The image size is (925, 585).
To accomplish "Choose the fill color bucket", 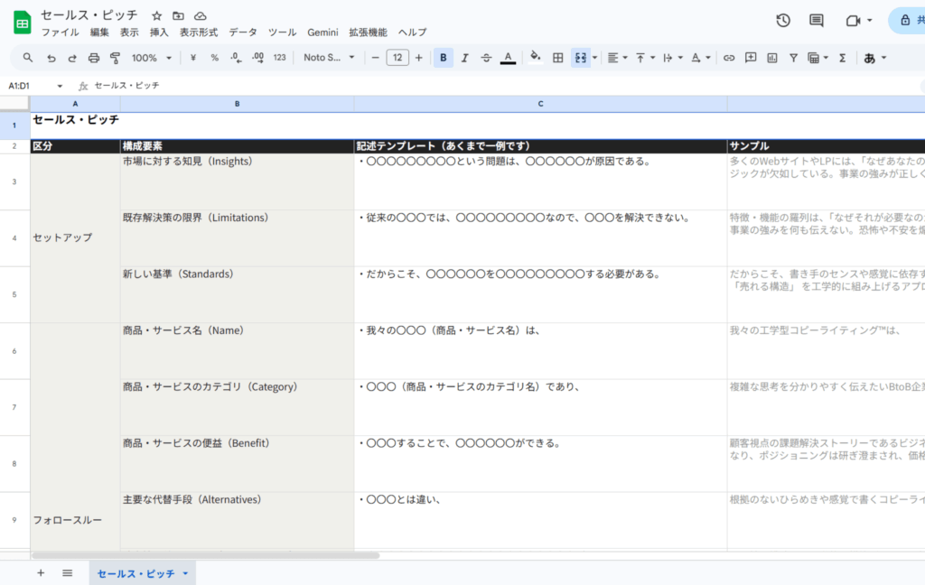I will click(x=535, y=58).
